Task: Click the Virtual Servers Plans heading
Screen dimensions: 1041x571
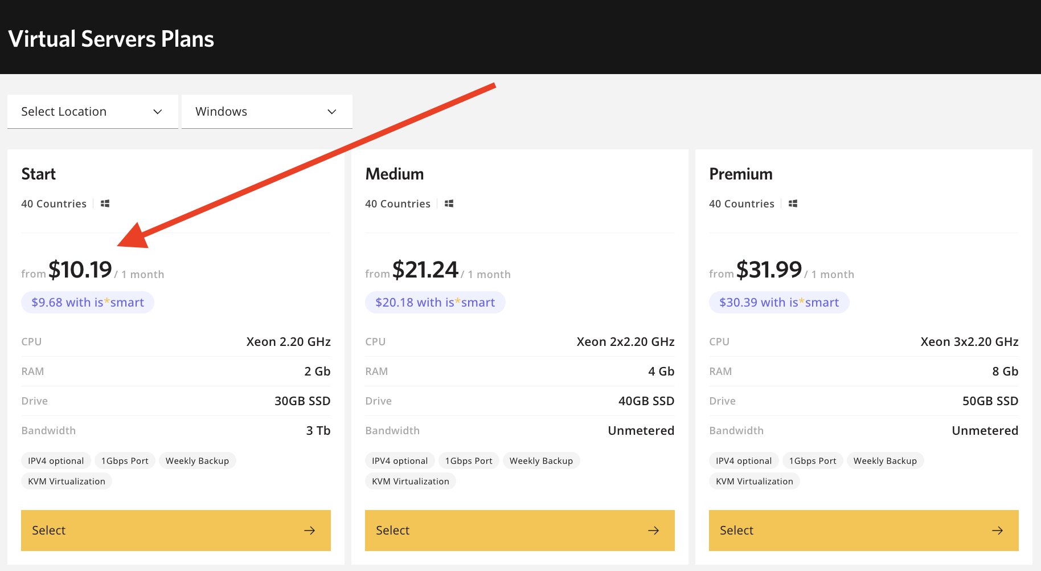Action: click(110, 38)
